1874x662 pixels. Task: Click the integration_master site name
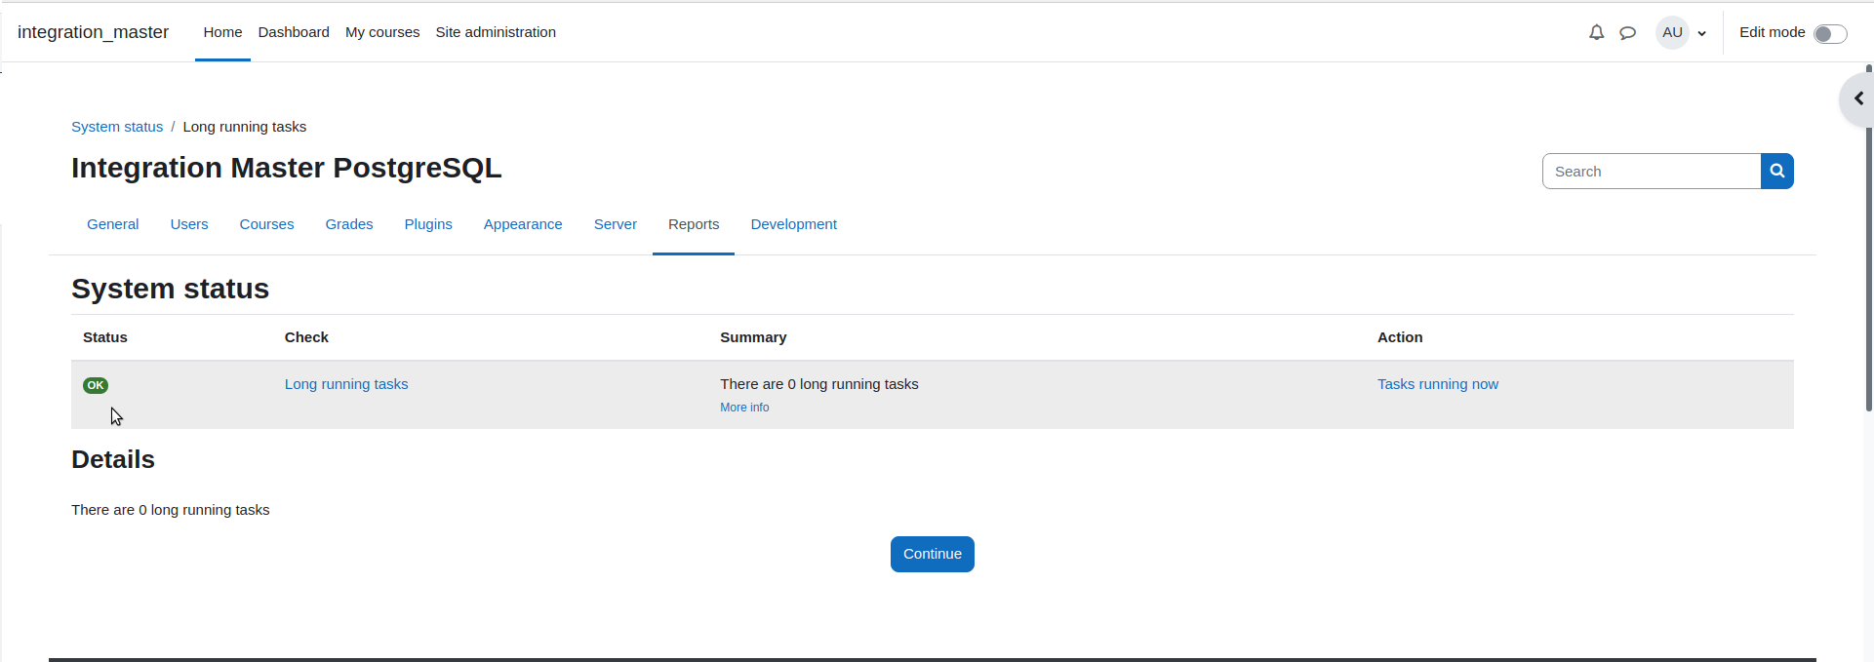pyautogui.click(x=93, y=32)
